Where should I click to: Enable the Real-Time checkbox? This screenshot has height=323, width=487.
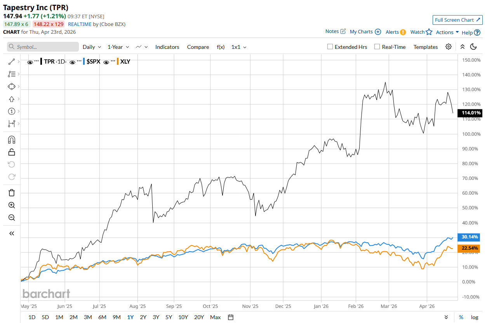(377, 47)
